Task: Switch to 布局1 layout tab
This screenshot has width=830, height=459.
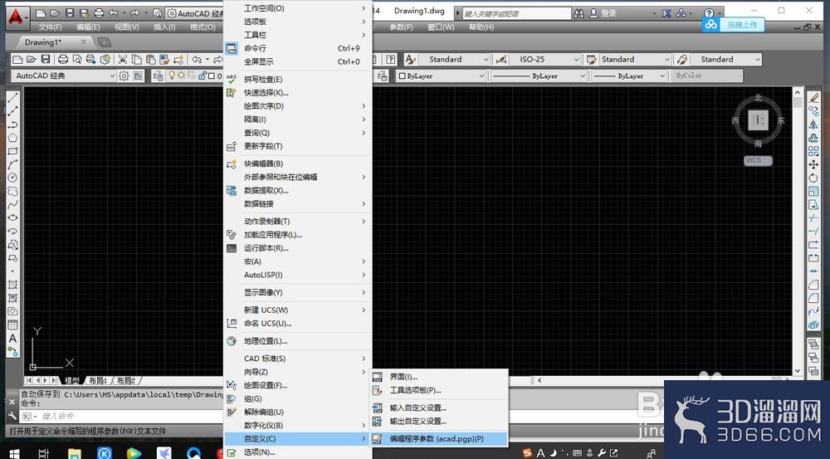Action: [98, 381]
